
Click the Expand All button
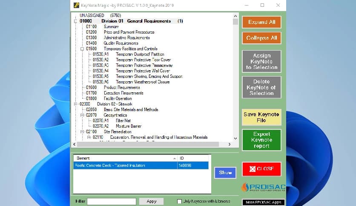(x=261, y=22)
